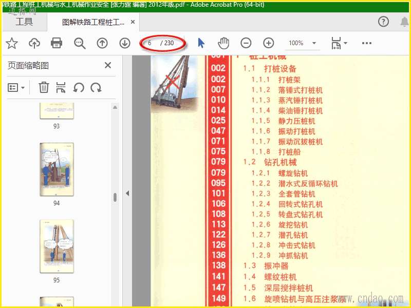The width and height of the screenshot is (411, 308).
Task: Click the 1.2.9 冲抓钻机 entry
Action: (279, 255)
